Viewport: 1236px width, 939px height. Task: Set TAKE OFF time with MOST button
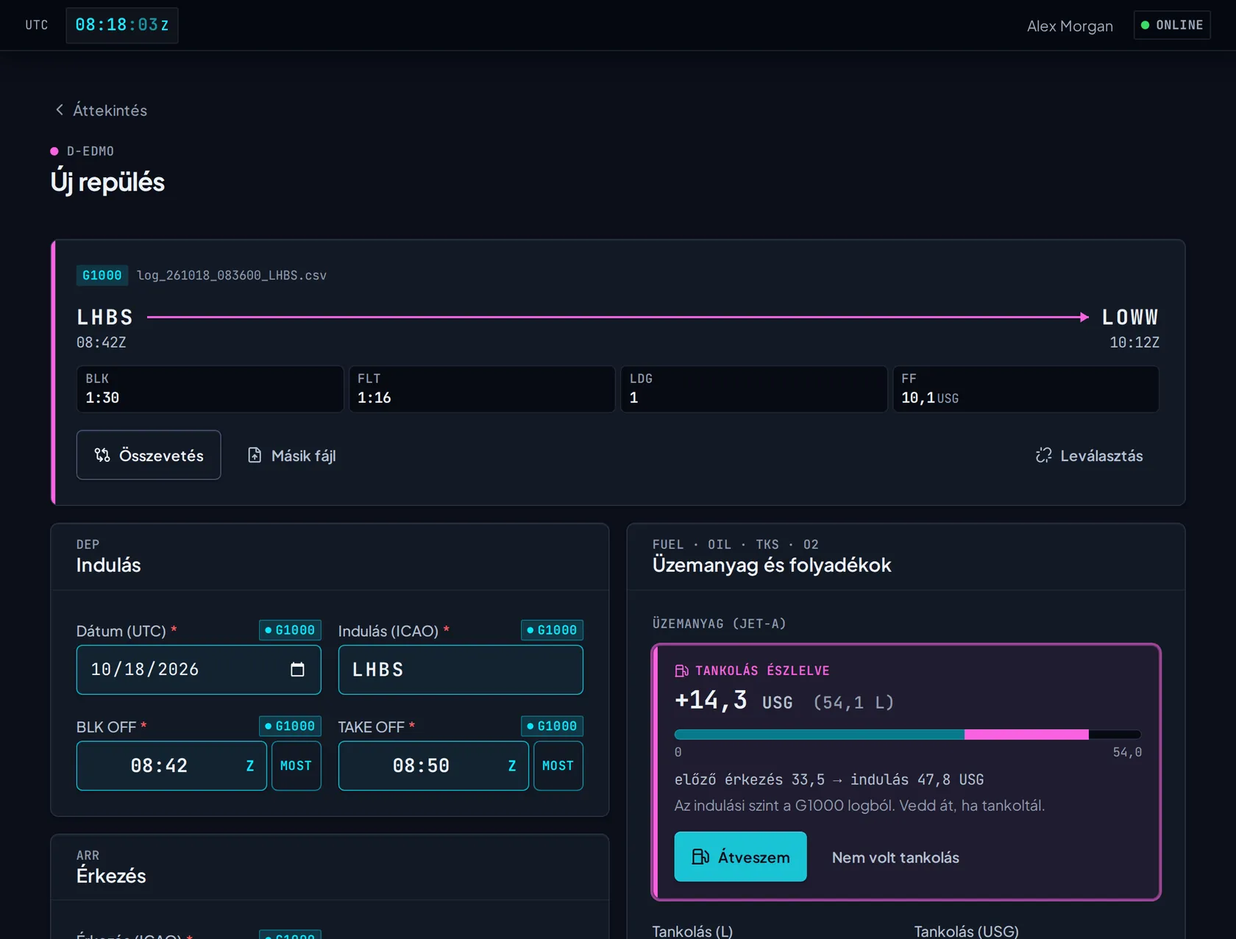(x=558, y=765)
